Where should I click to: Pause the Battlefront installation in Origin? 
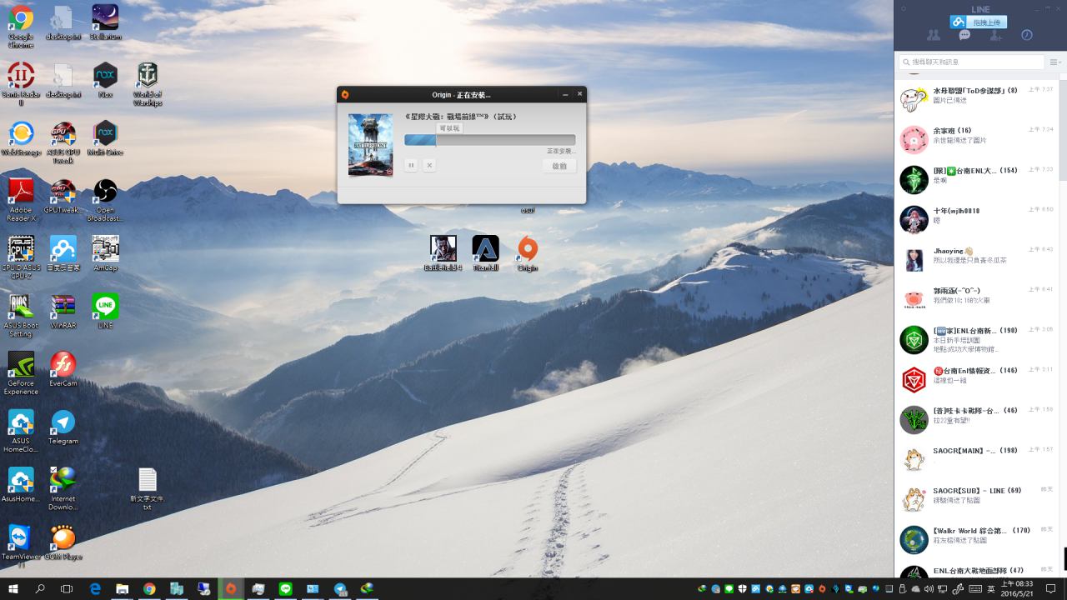(411, 166)
